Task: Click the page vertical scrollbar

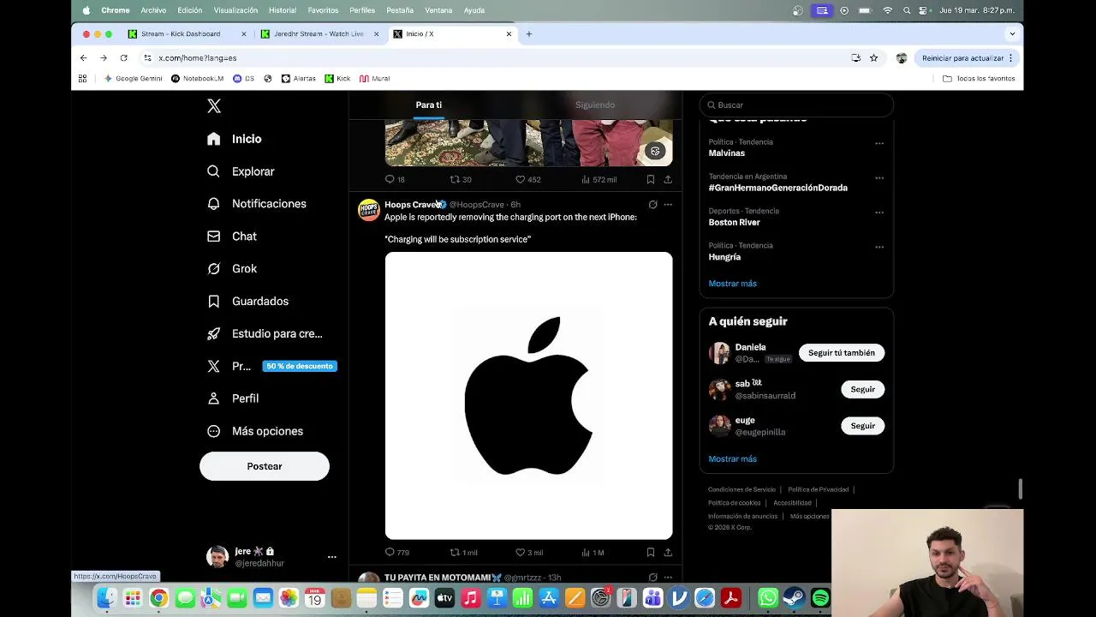Action: (1020, 489)
